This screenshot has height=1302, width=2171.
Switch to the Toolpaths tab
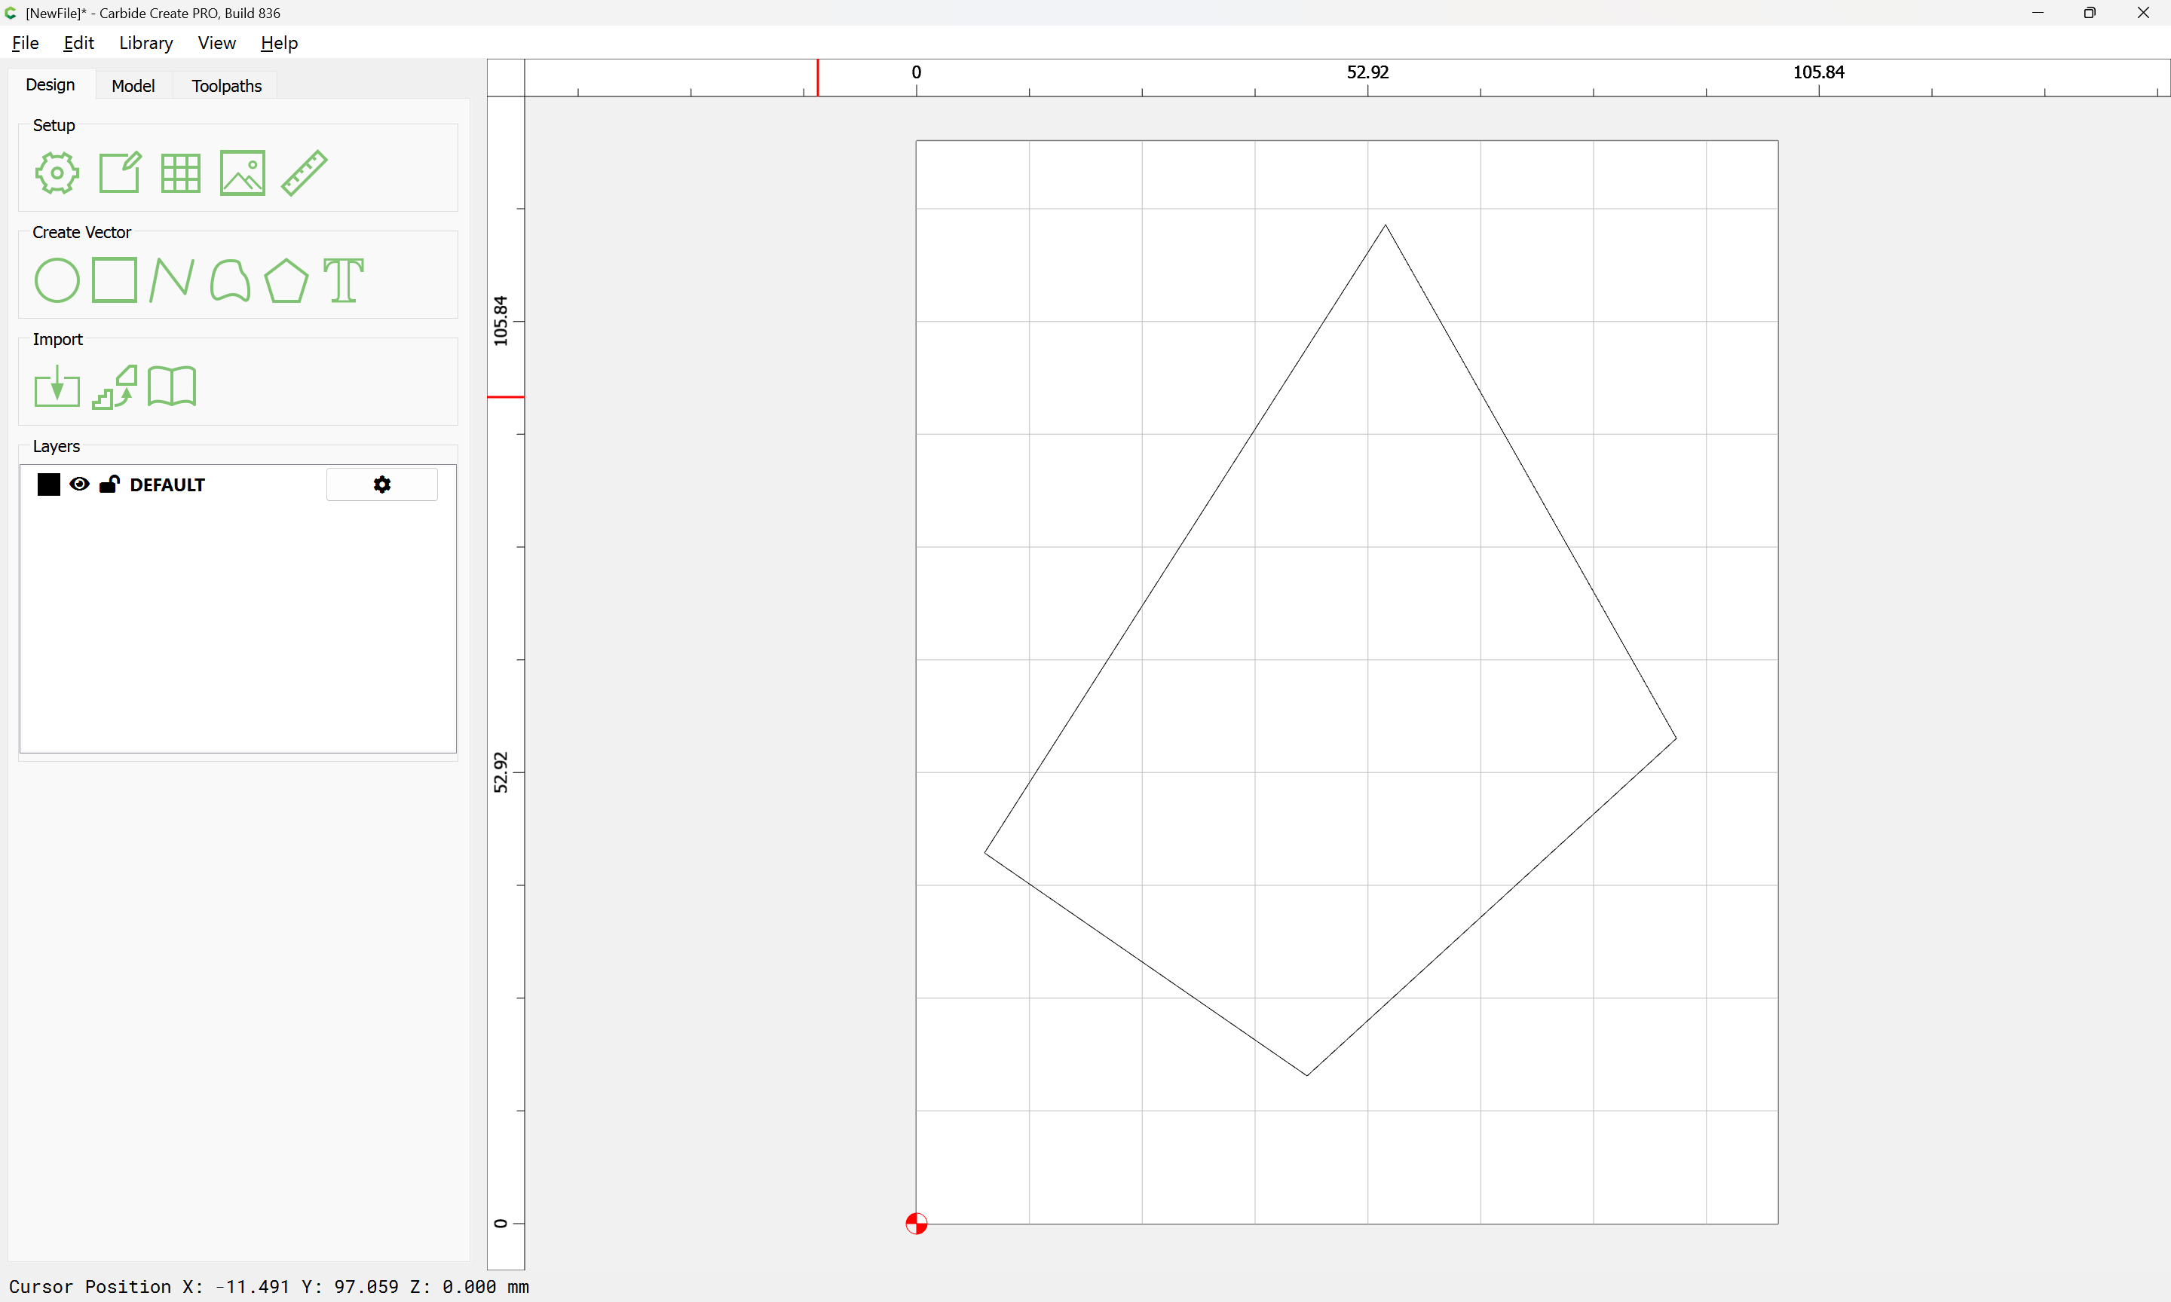tap(226, 86)
